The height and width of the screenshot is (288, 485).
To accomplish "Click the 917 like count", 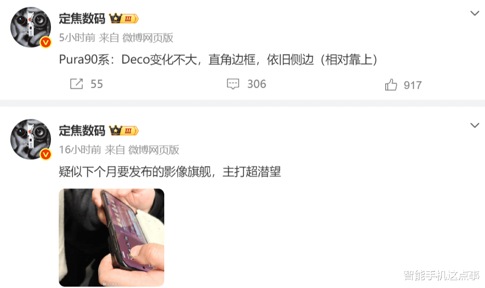I will 413,85.
